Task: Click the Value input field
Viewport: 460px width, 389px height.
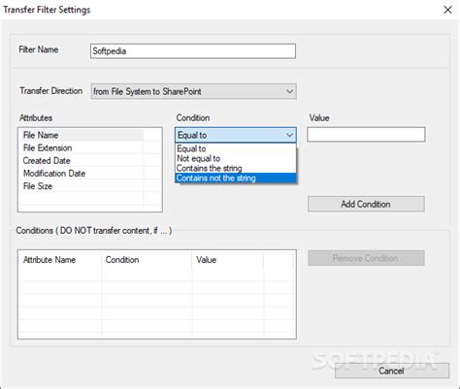Action: 366,135
